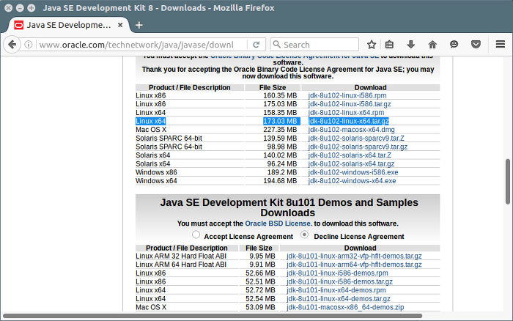
Task: Download jdk-8u102-solaris-x64.tar.Z
Action: 350,155
